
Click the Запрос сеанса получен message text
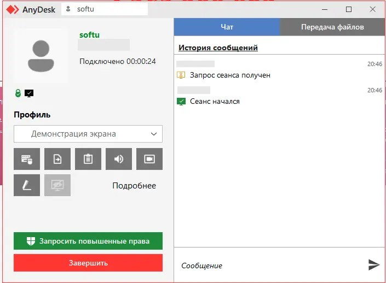230,75
